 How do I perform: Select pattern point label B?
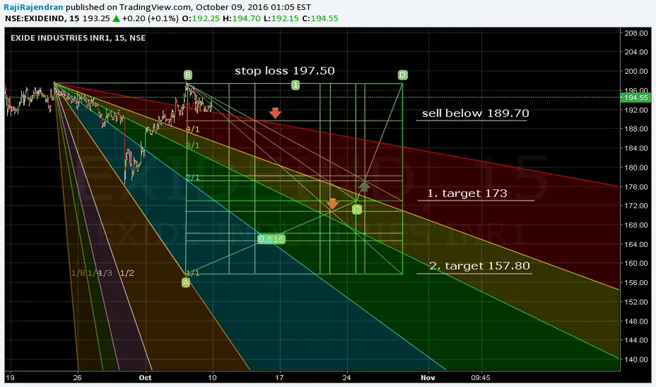[188, 75]
